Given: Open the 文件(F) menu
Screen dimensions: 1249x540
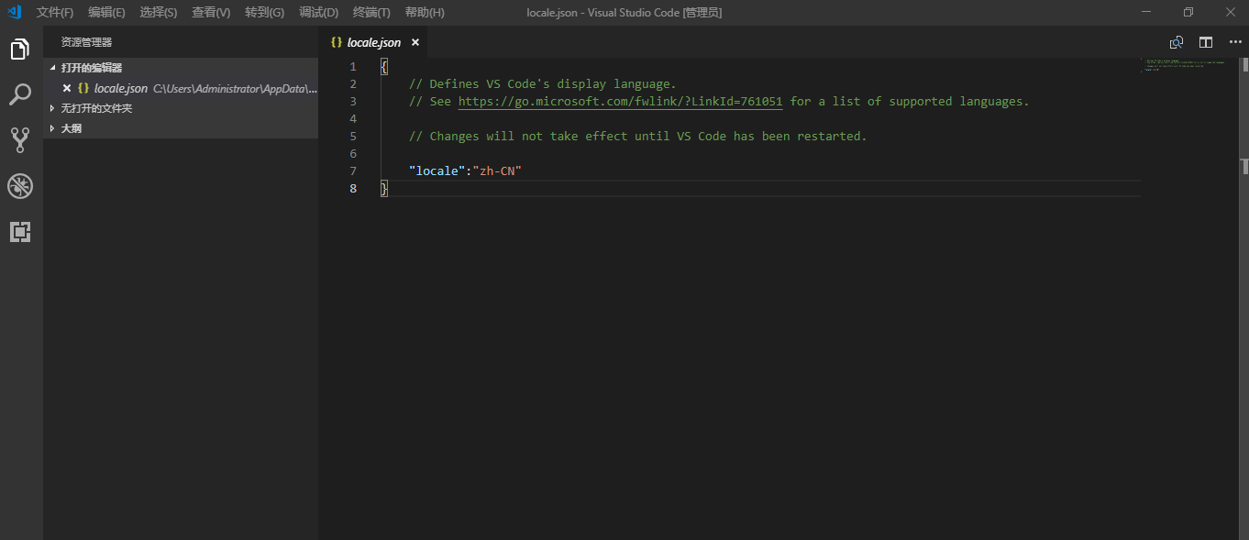Looking at the screenshot, I should click(53, 12).
